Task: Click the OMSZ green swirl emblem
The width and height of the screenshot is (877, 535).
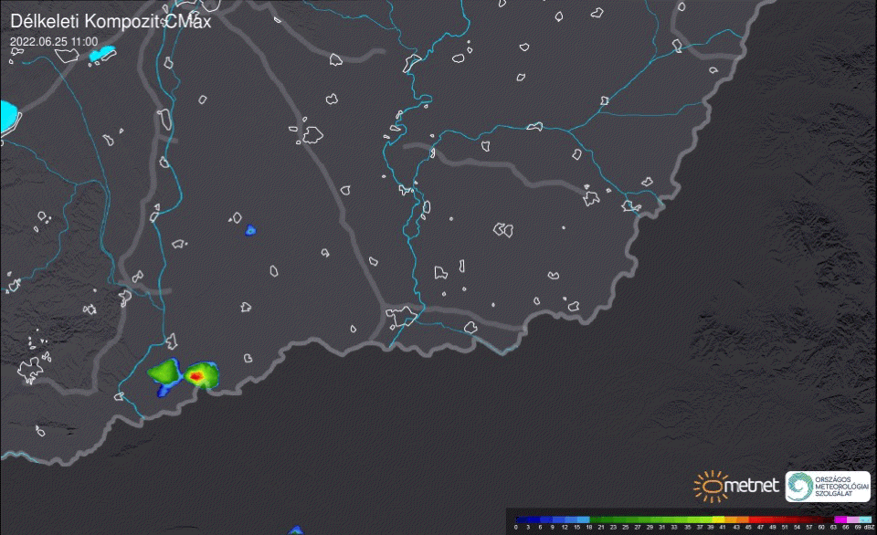Action: coord(800,486)
